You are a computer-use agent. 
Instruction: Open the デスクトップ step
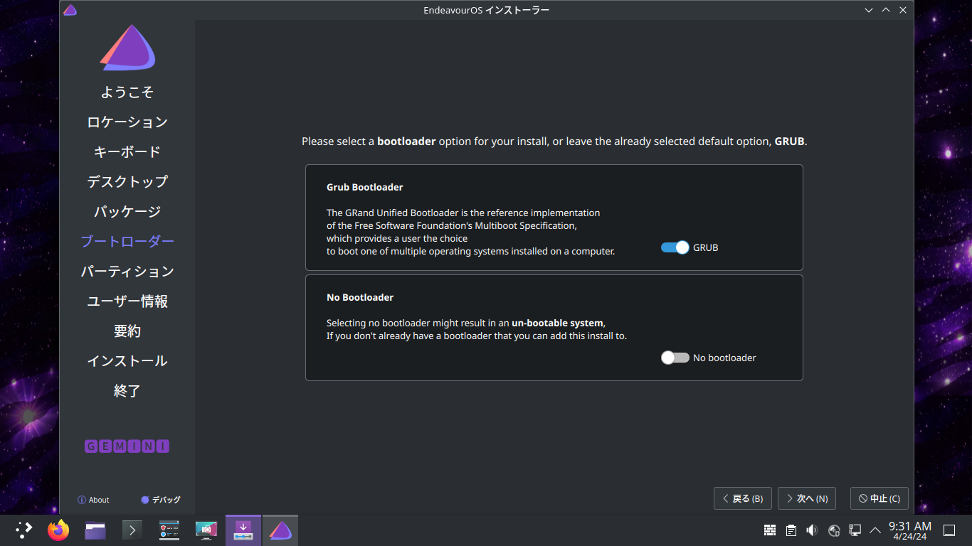click(127, 182)
